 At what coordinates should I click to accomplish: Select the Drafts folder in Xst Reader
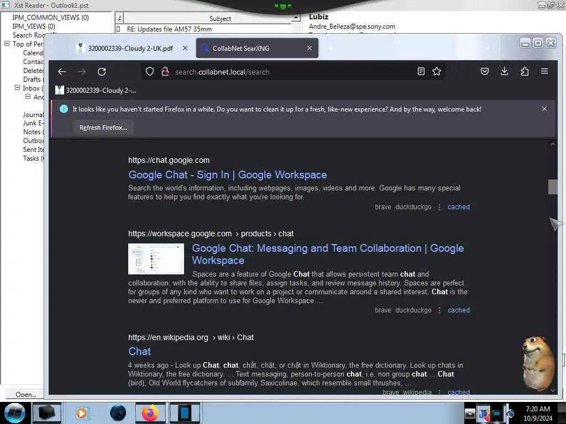[x=33, y=79]
